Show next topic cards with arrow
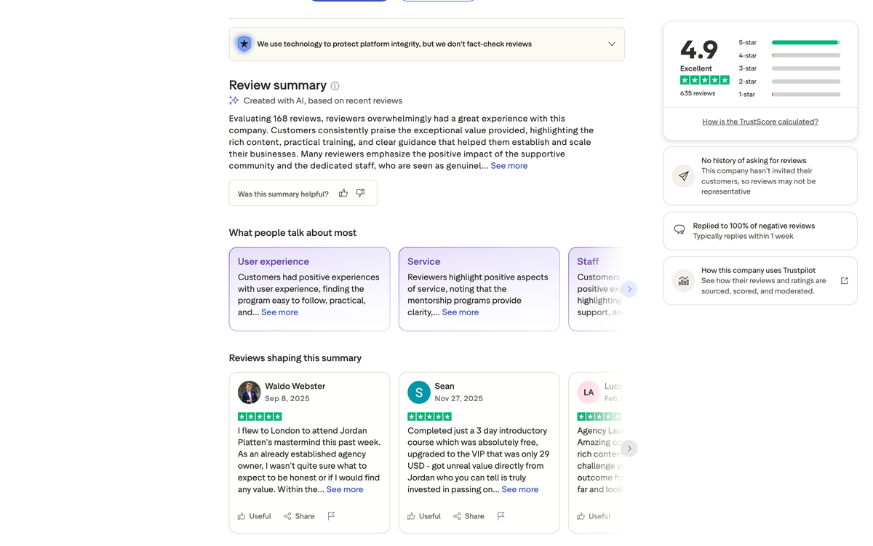 [x=629, y=289]
